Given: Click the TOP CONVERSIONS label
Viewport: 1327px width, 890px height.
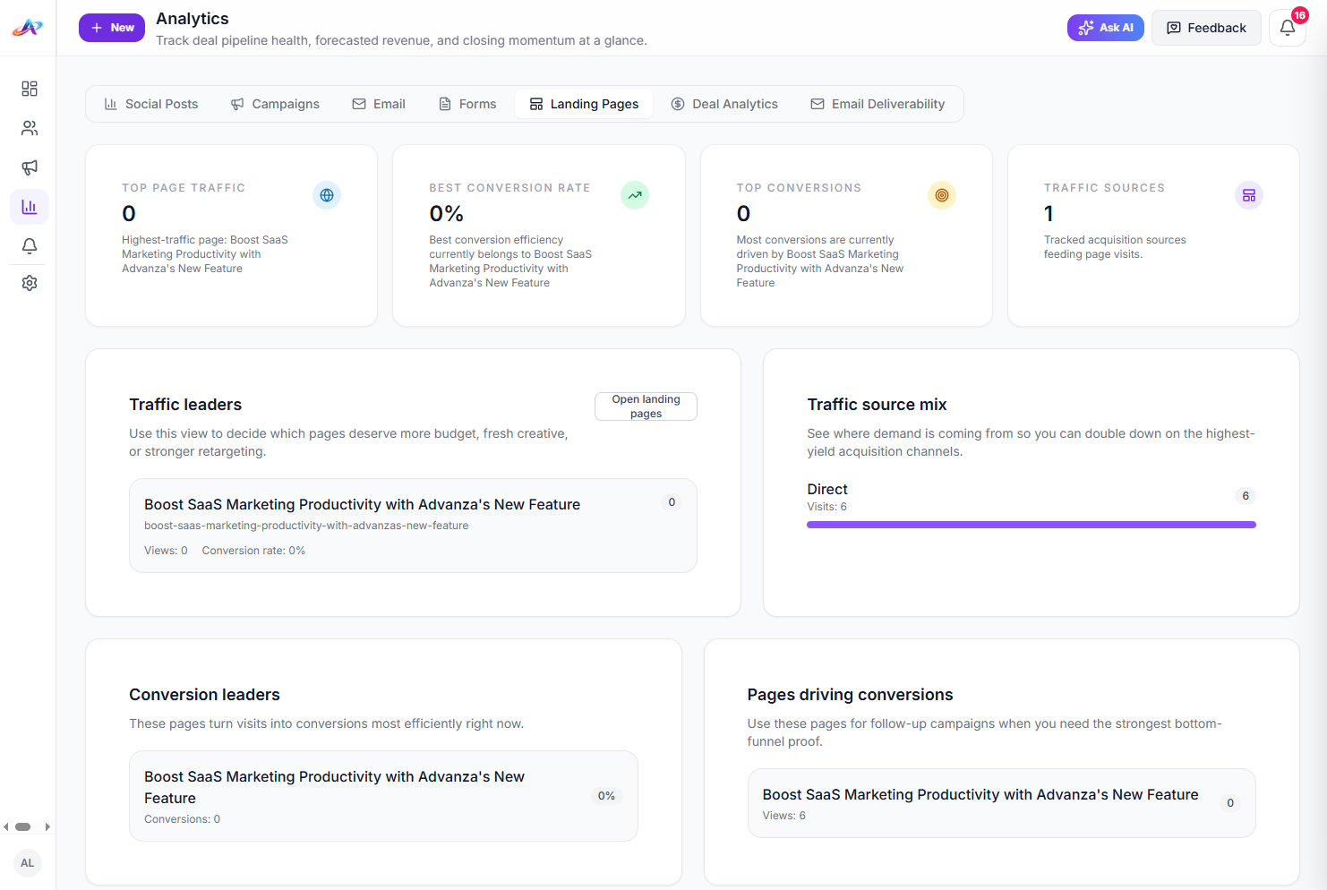Looking at the screenshot, I should click(x=799, y=188).
